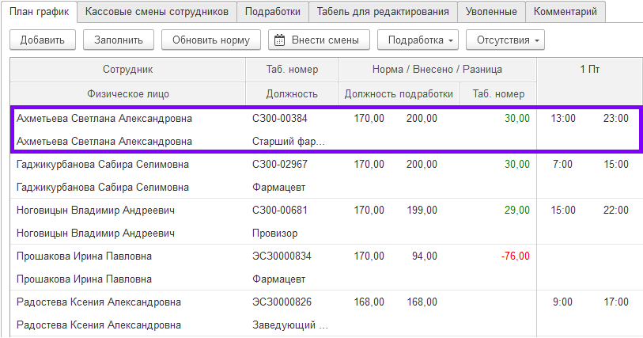Switch to Кассовые смены сотрудников tab
Viewport: 643px width, 338px height.
click(x=157, y=12)
